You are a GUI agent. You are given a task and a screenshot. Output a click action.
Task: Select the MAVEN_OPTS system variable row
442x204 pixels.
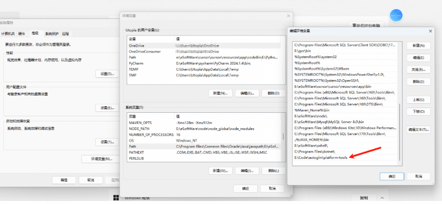(x=142, y=123)
